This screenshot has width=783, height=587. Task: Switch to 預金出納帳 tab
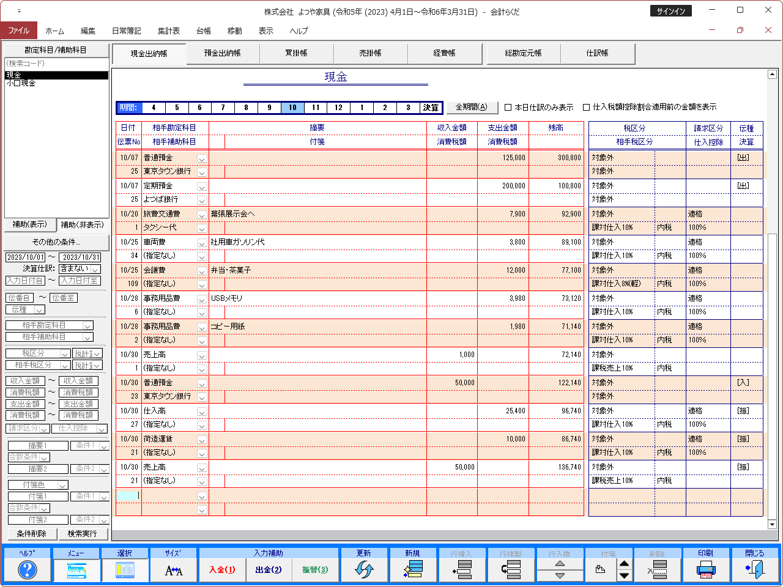point(223,53)
